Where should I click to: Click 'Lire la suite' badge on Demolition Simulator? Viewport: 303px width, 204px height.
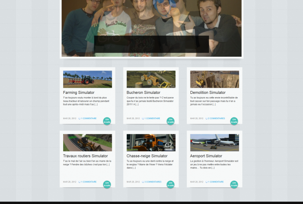click(x=234, y=121)
